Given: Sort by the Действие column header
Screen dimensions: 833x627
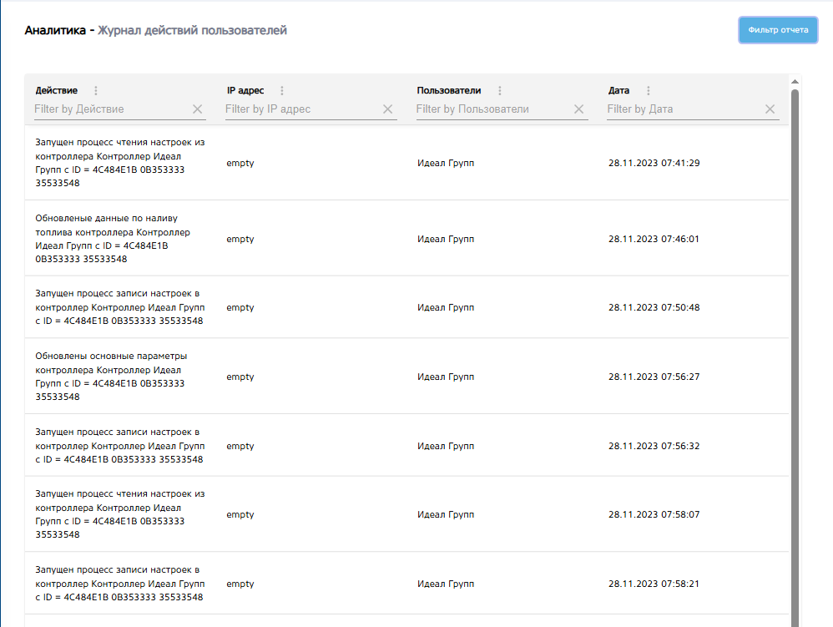Looking at the screenshot, I should [x=57, y=90].
